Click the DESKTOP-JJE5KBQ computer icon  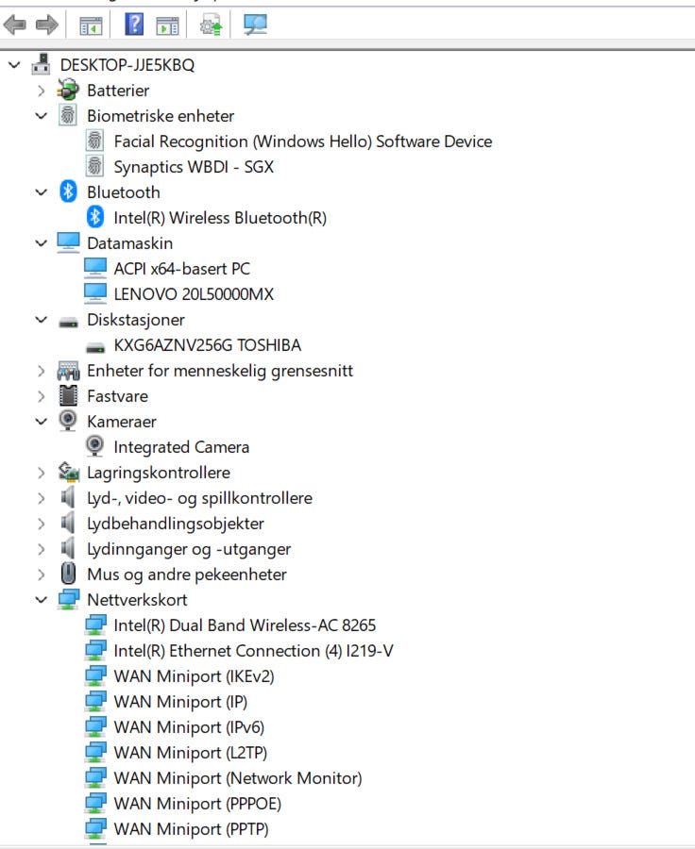click(42, 64)
